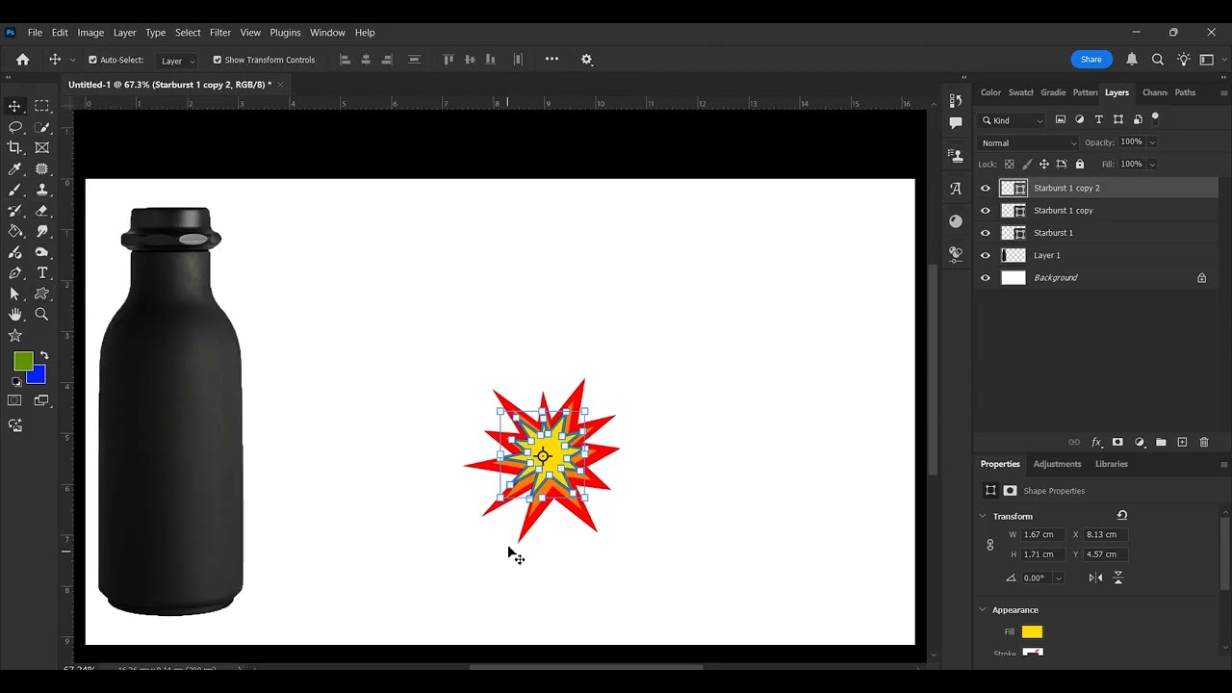The height and width of the screenshot is (693, 1232).
Task: Select the Background layer thumbnail
Action: coord(1014,278)
